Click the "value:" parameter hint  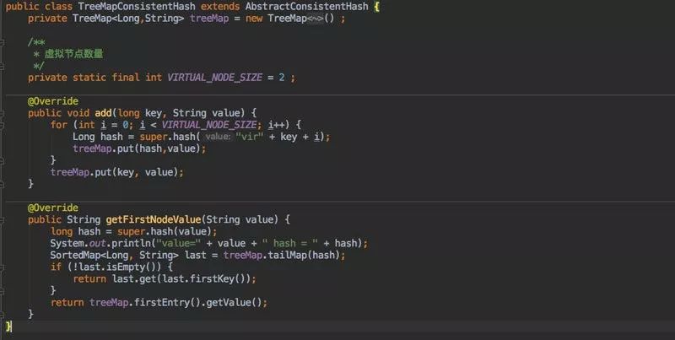[219, 137]
